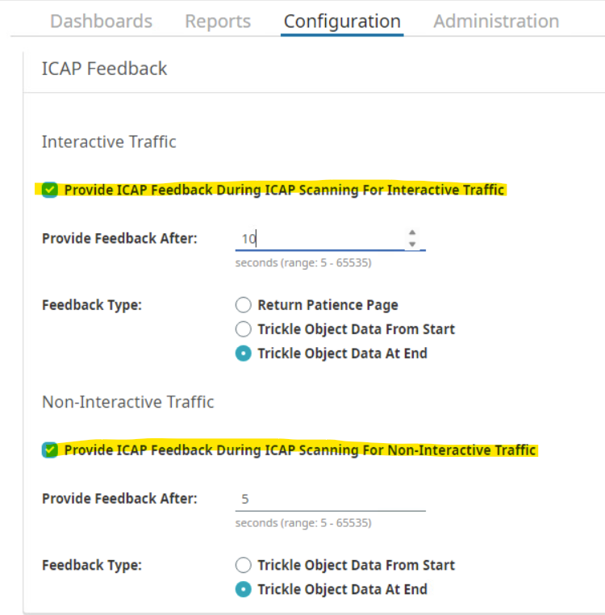Image resolution: width=605 pixels, height=615 pixels.
Task: Go to the Administration tab
Action: [496, 22]
